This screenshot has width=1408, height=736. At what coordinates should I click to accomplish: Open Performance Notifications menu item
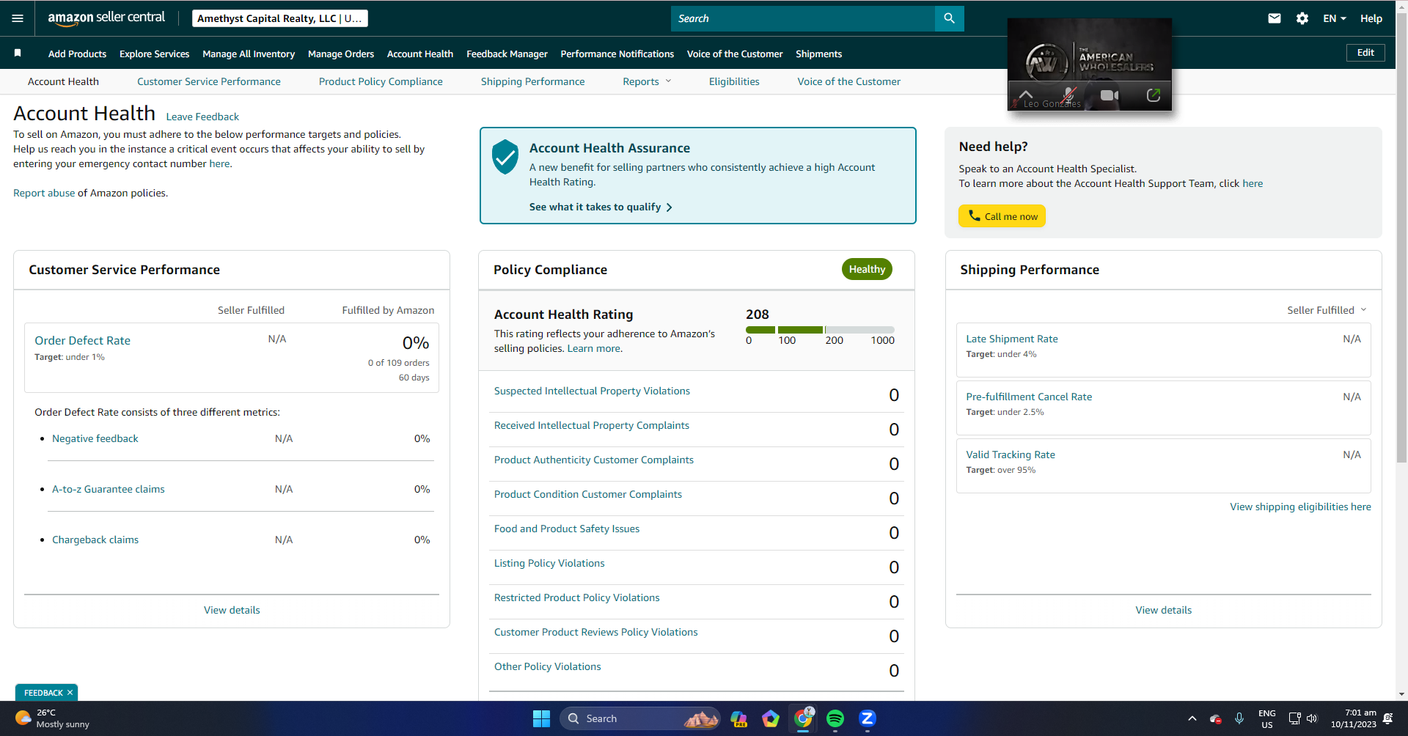click(617, 54)
